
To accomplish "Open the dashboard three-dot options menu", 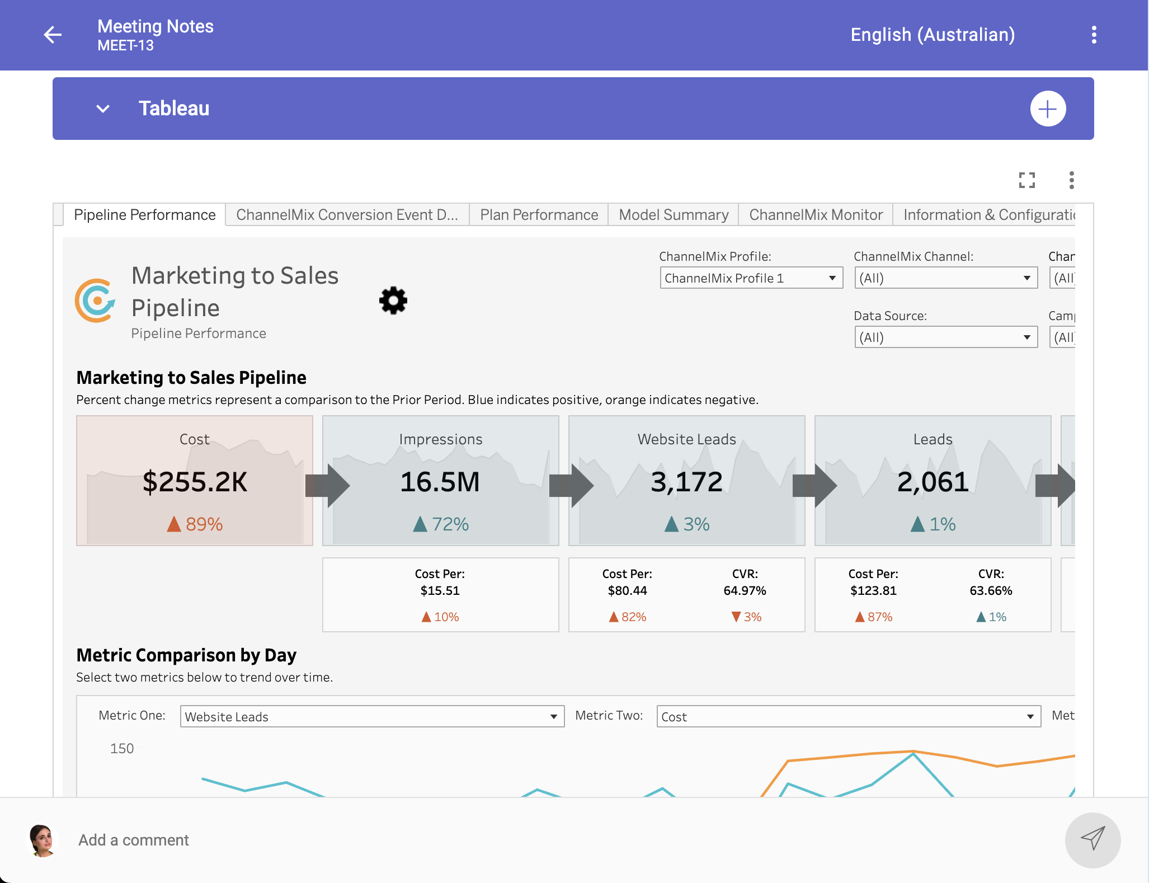I will click(x=1071, y=180).
